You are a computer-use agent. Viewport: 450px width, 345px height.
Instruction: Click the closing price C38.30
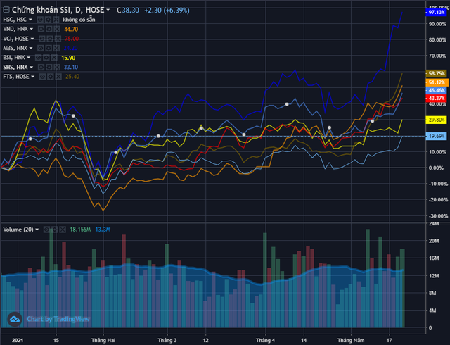pos(128,11)
